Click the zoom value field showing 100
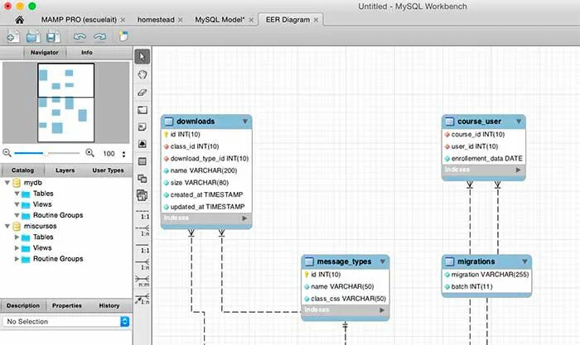This screenshot has width=580, height=345. [109, 154]
